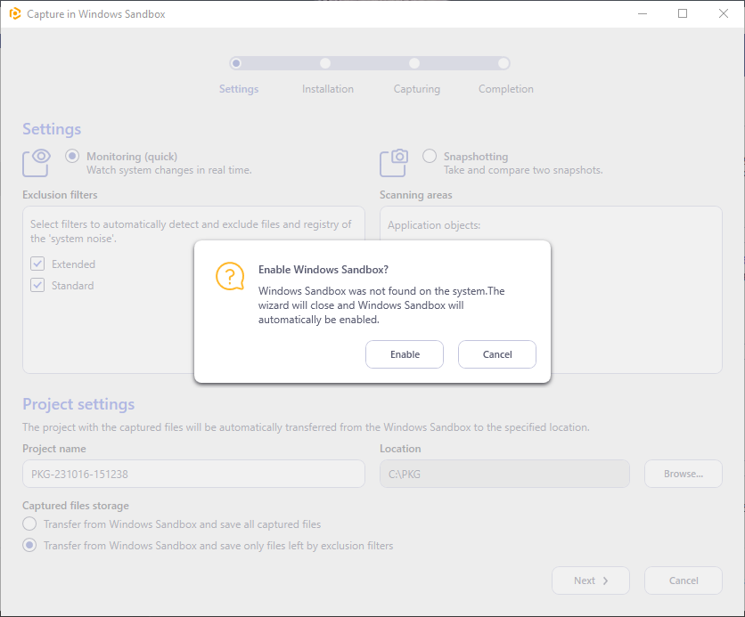This screenshot has height=617, width=745.
Task: Select Monitoring (quick) radio button
Action: click(72, 156)
